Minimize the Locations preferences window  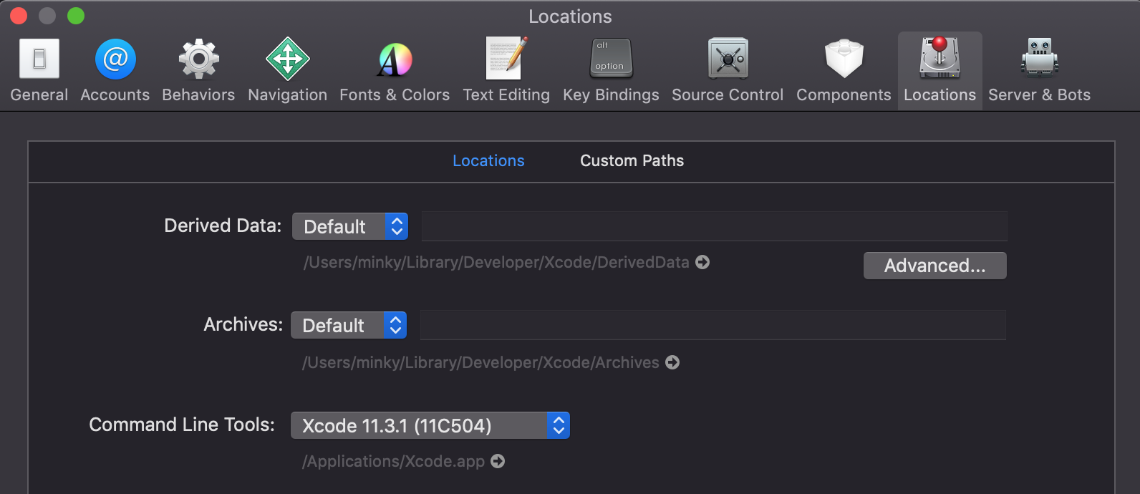47,16
